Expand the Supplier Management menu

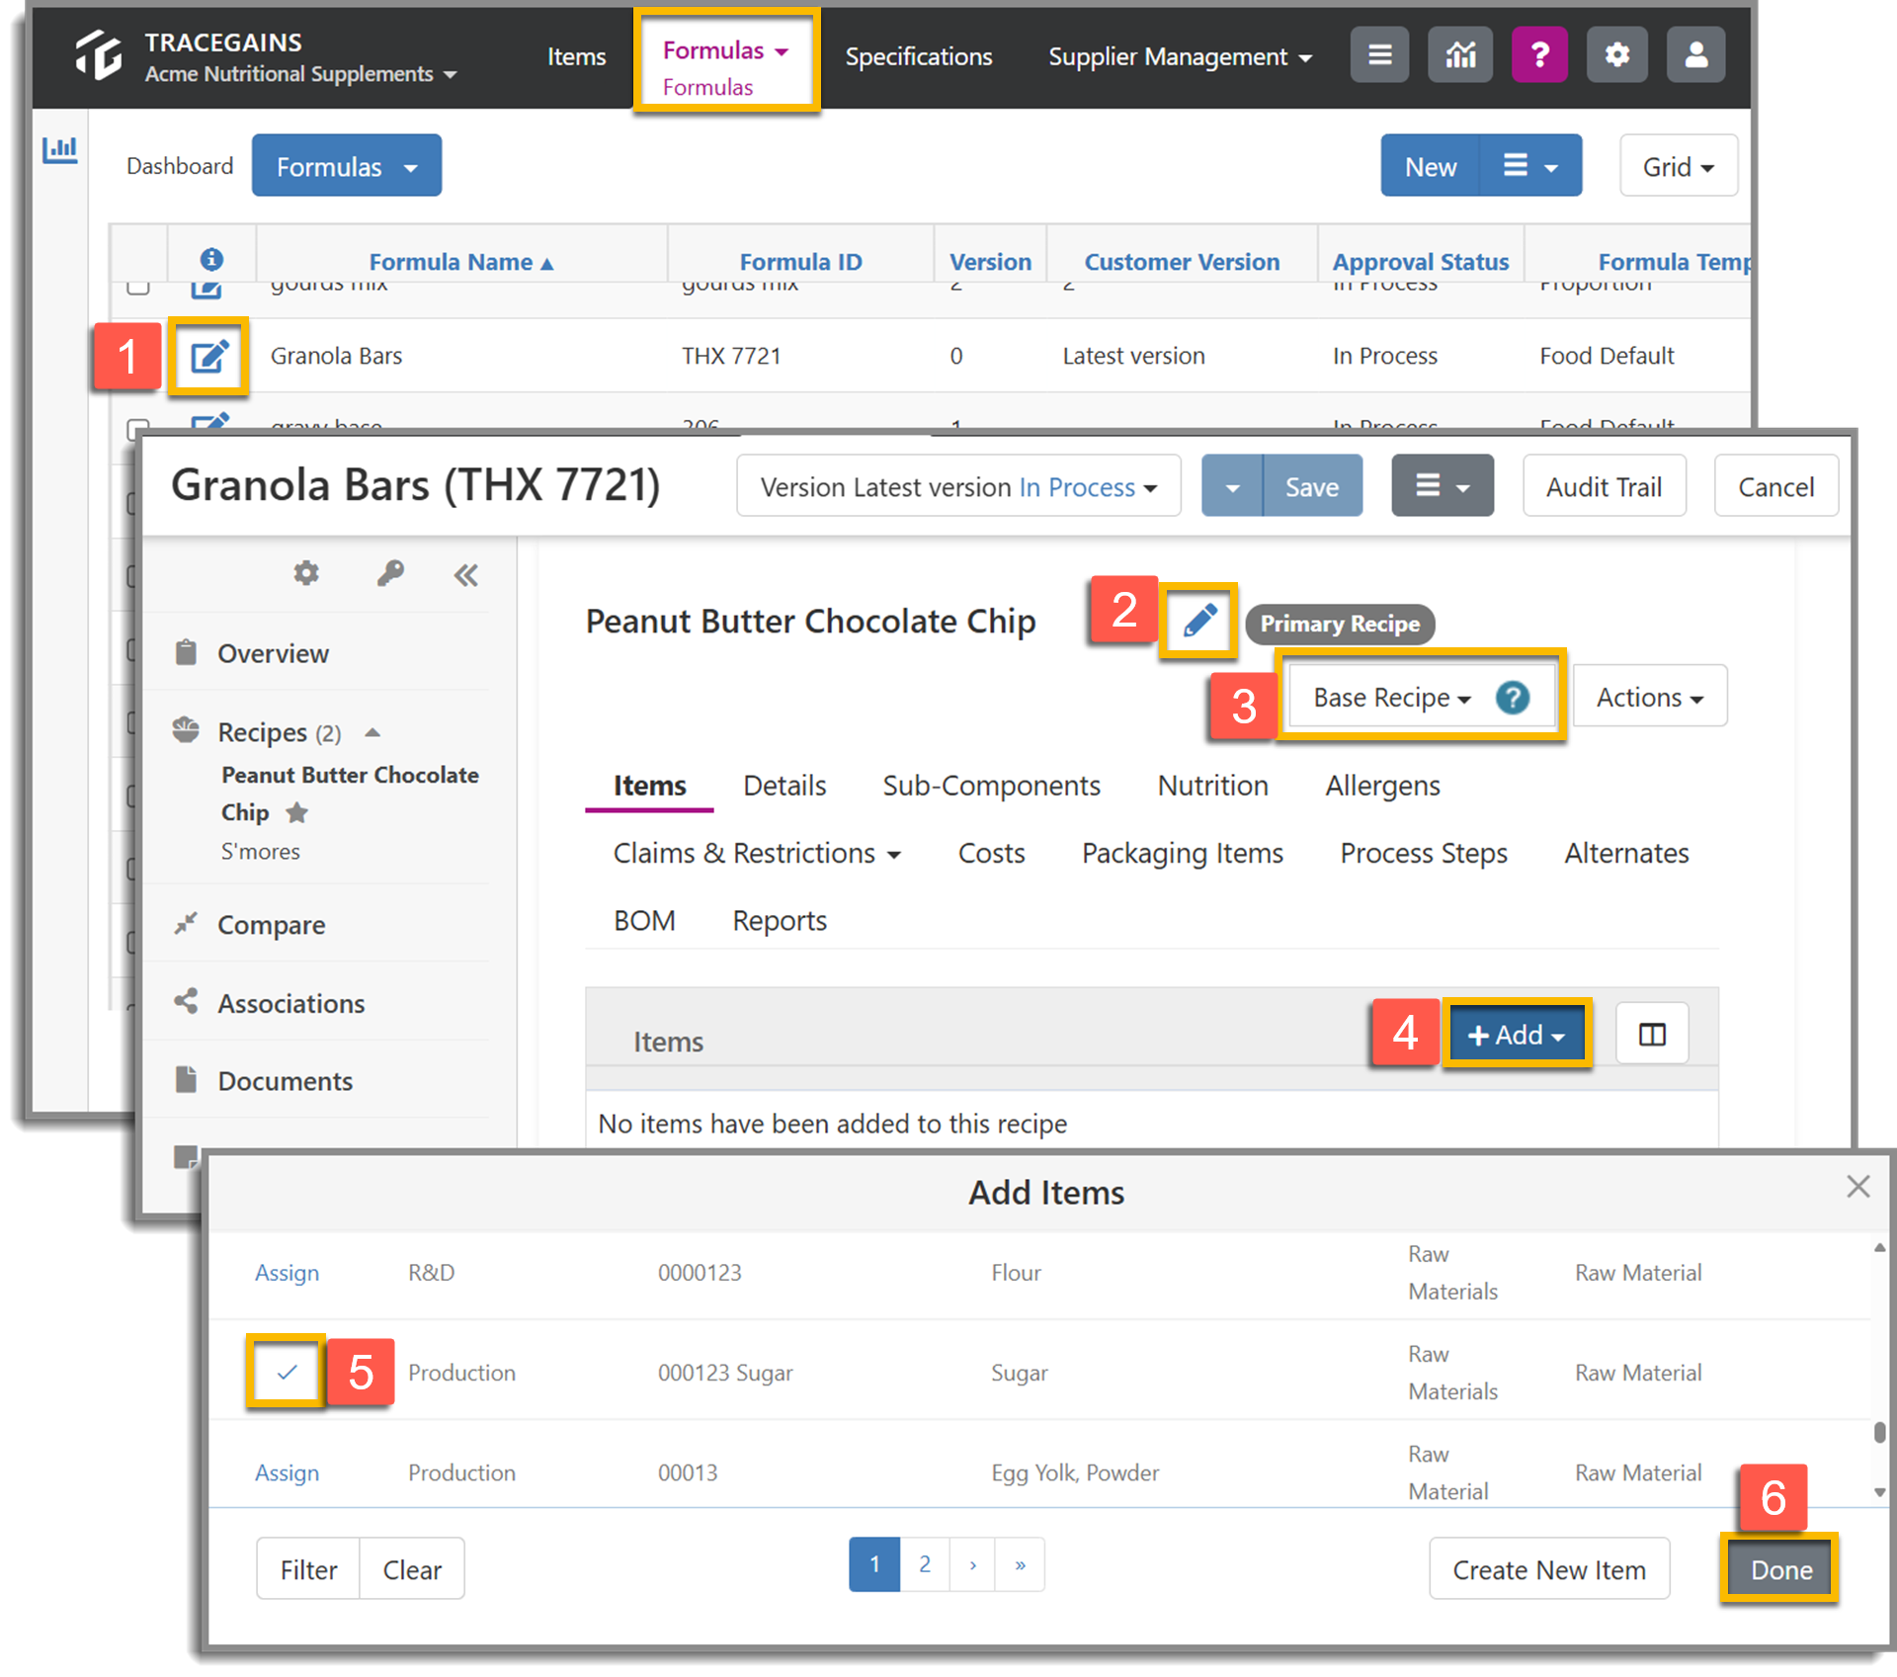[x=1181, y=57]
